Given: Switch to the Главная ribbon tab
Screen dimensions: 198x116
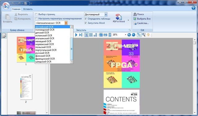Looking at the screenshot, I should [16, 9].
